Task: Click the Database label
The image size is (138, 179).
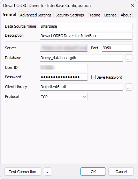Action: 13,58
